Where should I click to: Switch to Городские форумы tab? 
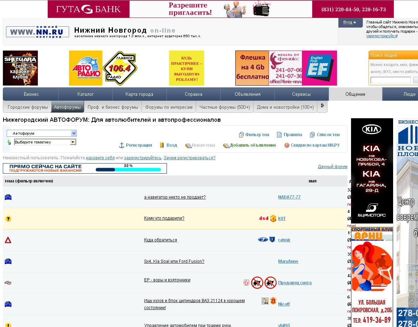27,107
